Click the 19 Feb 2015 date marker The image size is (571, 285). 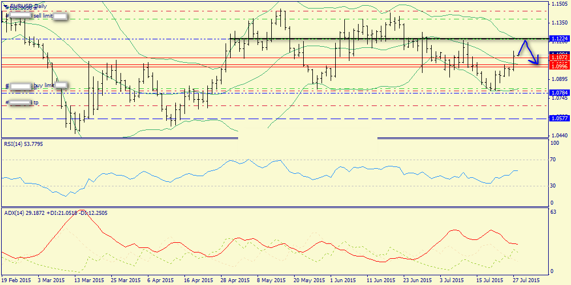pos(17,280)
